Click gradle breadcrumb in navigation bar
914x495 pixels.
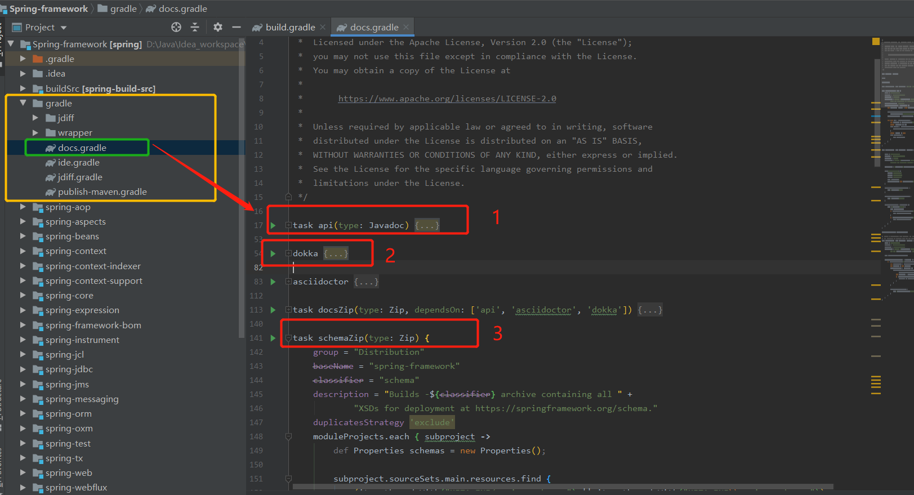coord(123,8)
